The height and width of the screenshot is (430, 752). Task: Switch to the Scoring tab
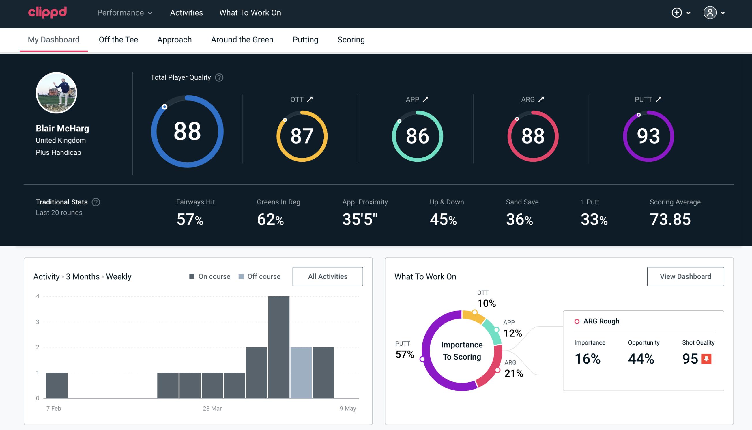point(351,39)
